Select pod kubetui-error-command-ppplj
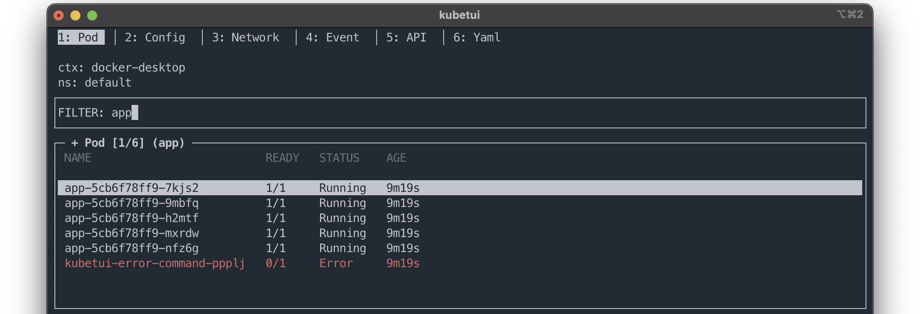The height and width of the screenshot is (314, 920). [460, 263]
